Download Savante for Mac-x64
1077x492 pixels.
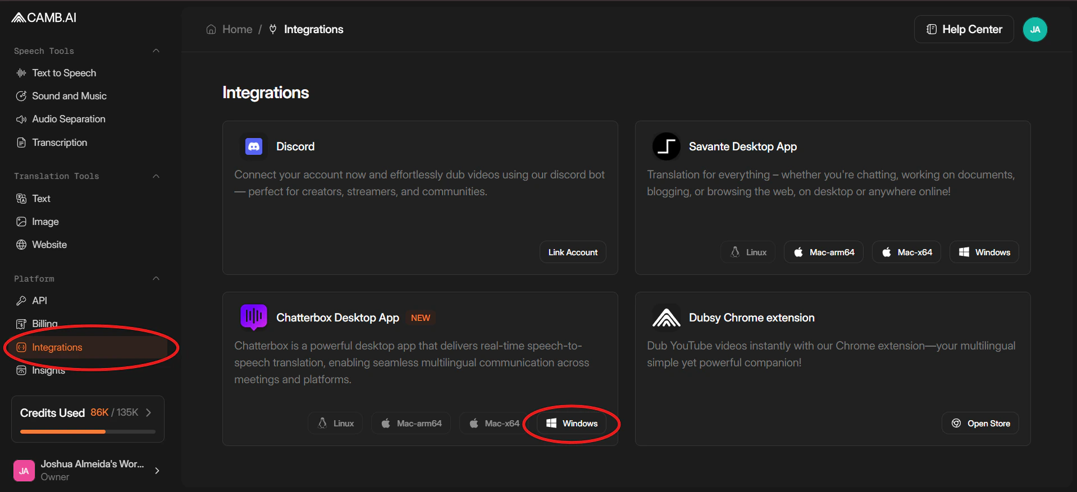click(x=906, y=252)
